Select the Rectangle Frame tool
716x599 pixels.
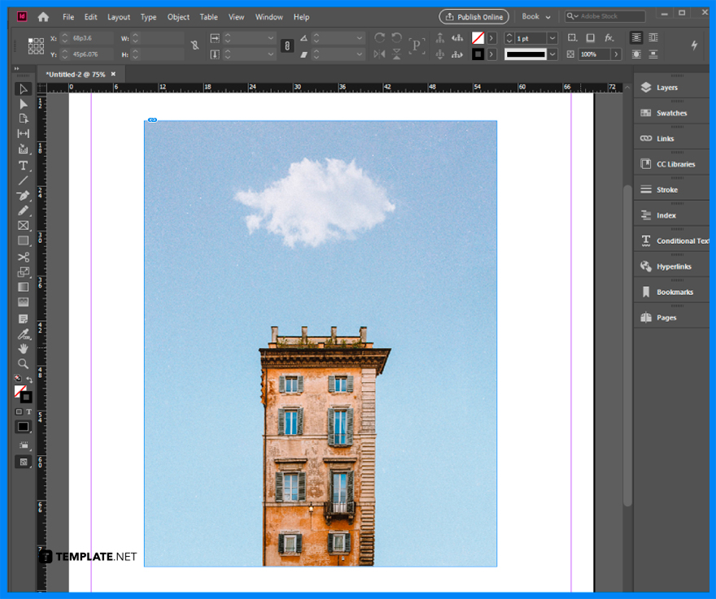(23, 224)
